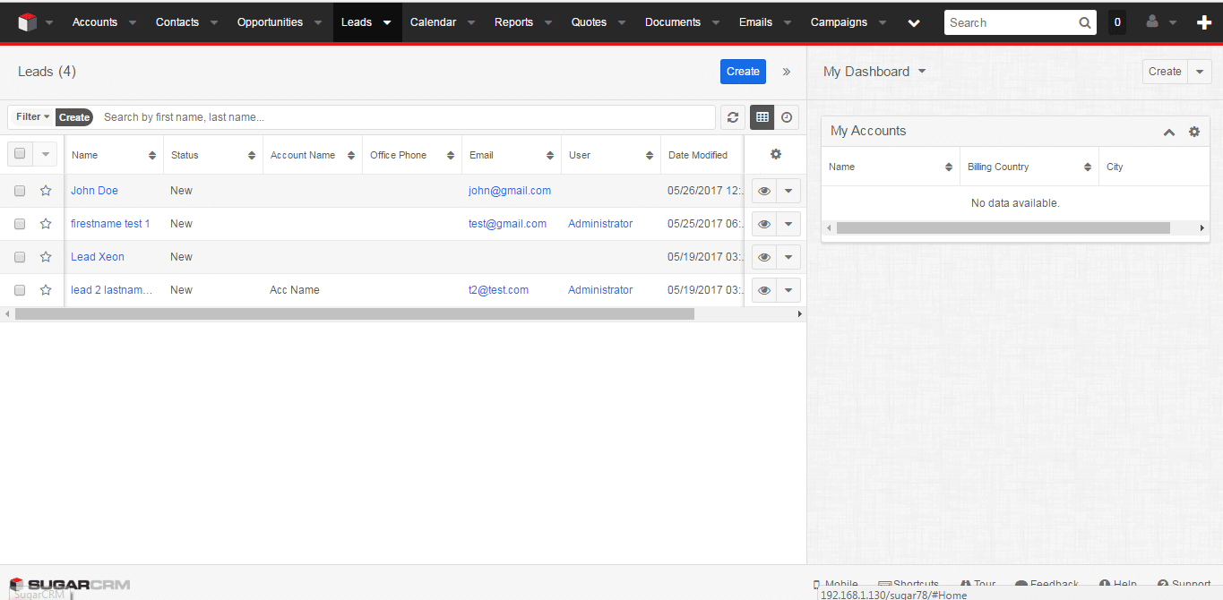Sort by Account Name column arrows

(351, 155)
